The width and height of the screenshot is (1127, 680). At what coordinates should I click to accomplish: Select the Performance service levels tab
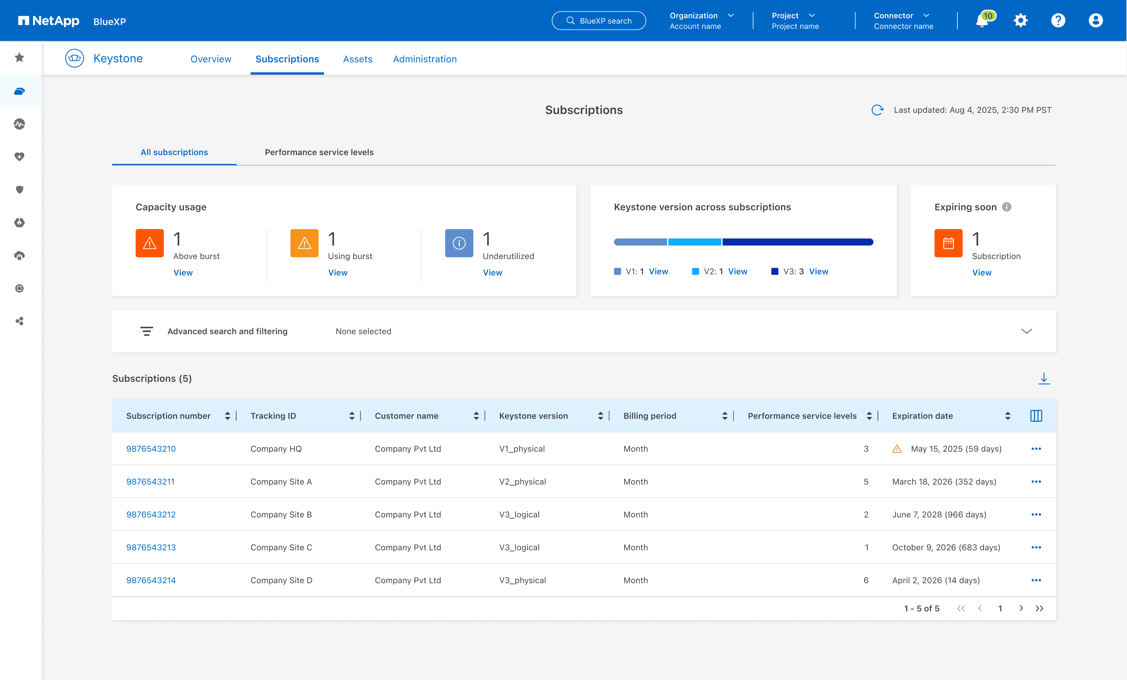319,152
